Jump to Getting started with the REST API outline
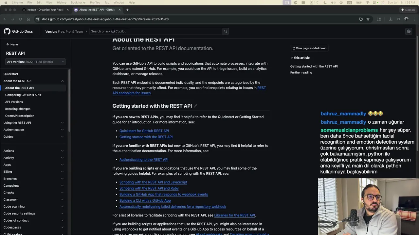The height and width of the screenshot is (235, 419). point(314,66)
